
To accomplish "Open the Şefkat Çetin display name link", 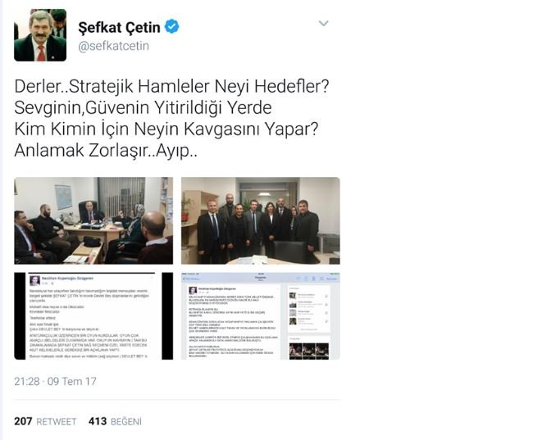I will point(120,27).
